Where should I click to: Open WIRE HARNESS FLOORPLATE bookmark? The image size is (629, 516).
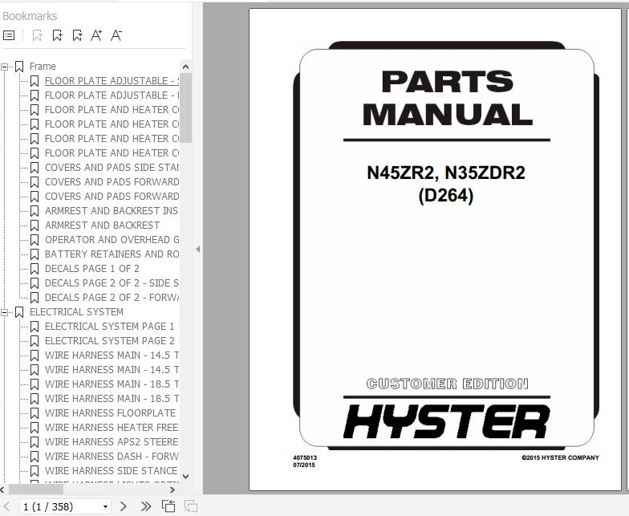(x=111, y=413)
